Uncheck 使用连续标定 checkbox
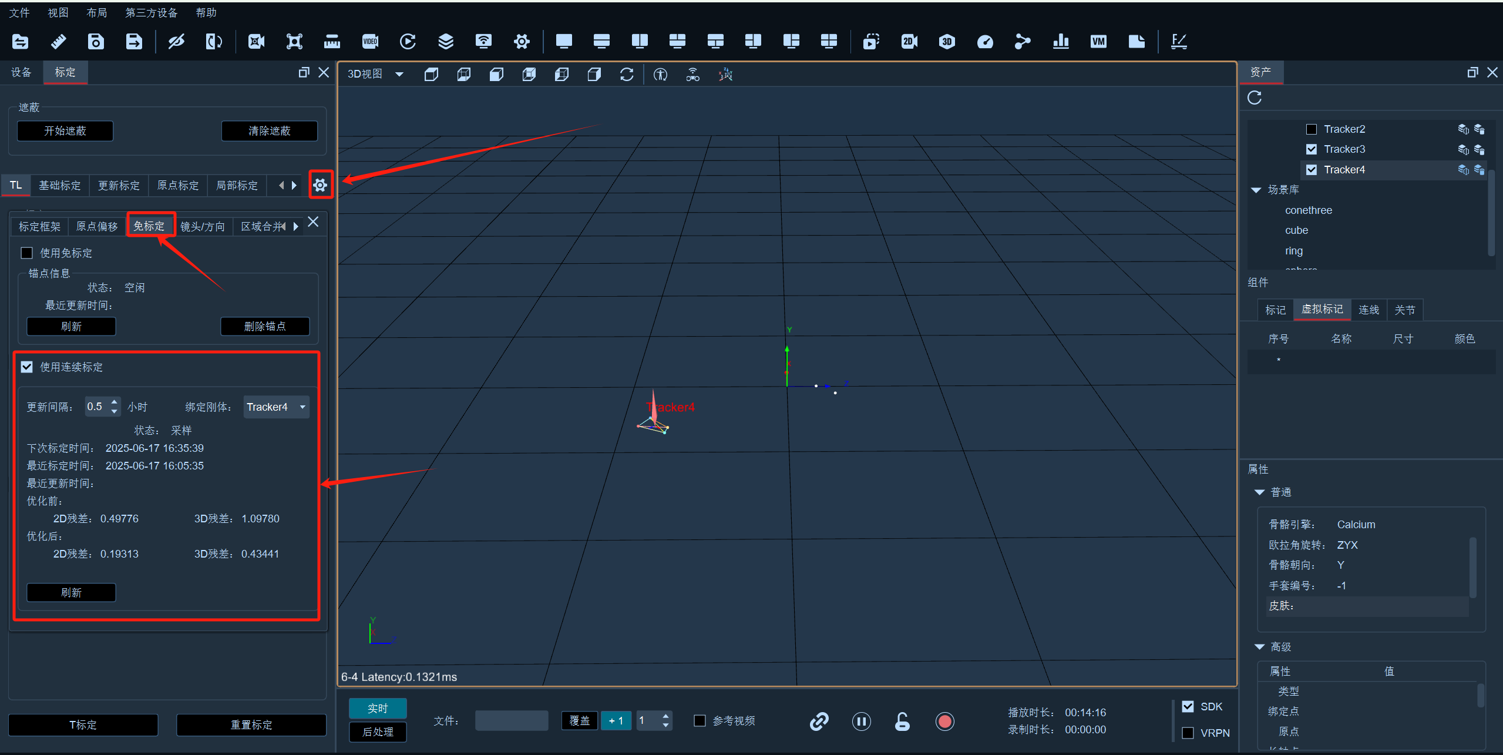The width and height of the screenshot is (1503, 755). [26, 367]
